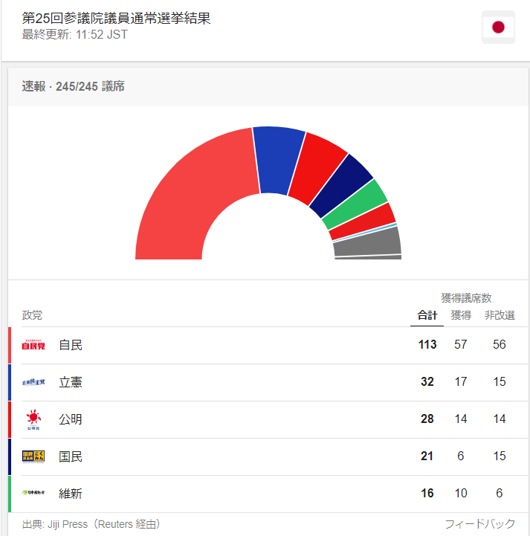This screenshot has height=536, width=530.
Task: Open the フィードバック link
Action: (x=479, y=523)
